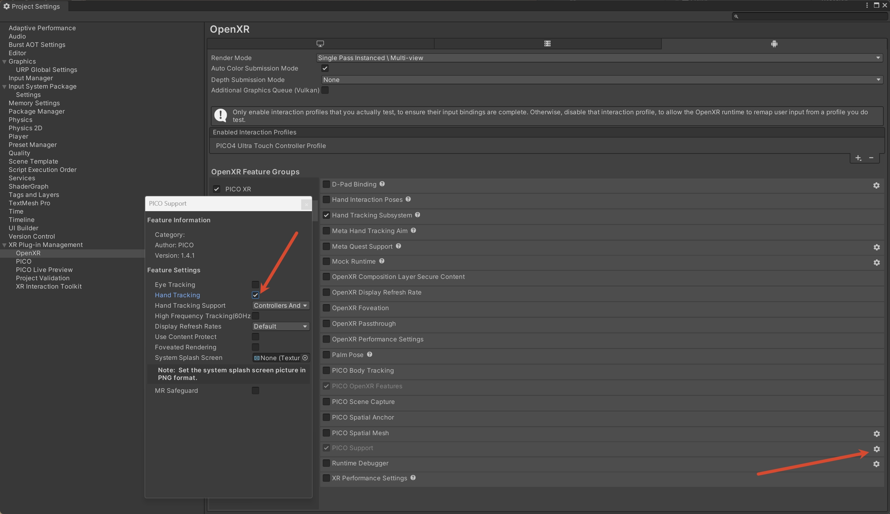Collapse the Input System Package section
Viewport: 890px width, 514px height.
point(4,86)
